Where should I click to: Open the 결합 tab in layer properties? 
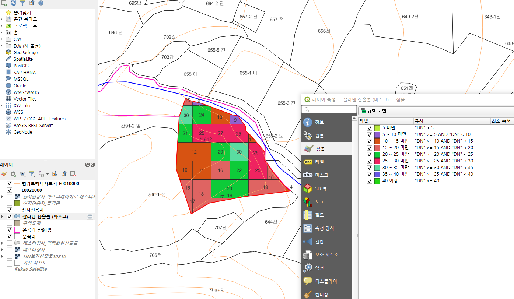[x=326, y=242]
